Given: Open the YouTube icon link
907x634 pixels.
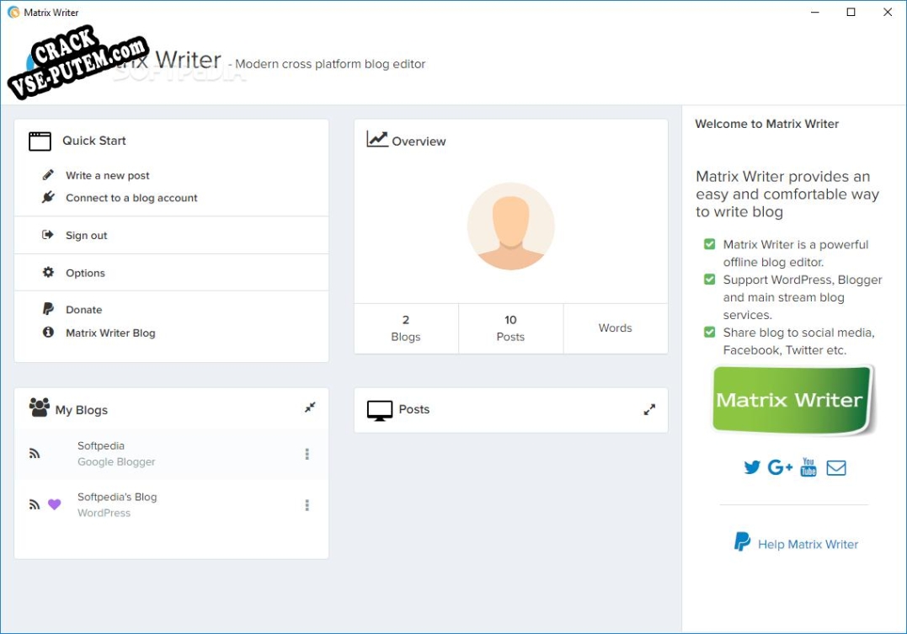Looking at the screenshot, I should [808, 466].
